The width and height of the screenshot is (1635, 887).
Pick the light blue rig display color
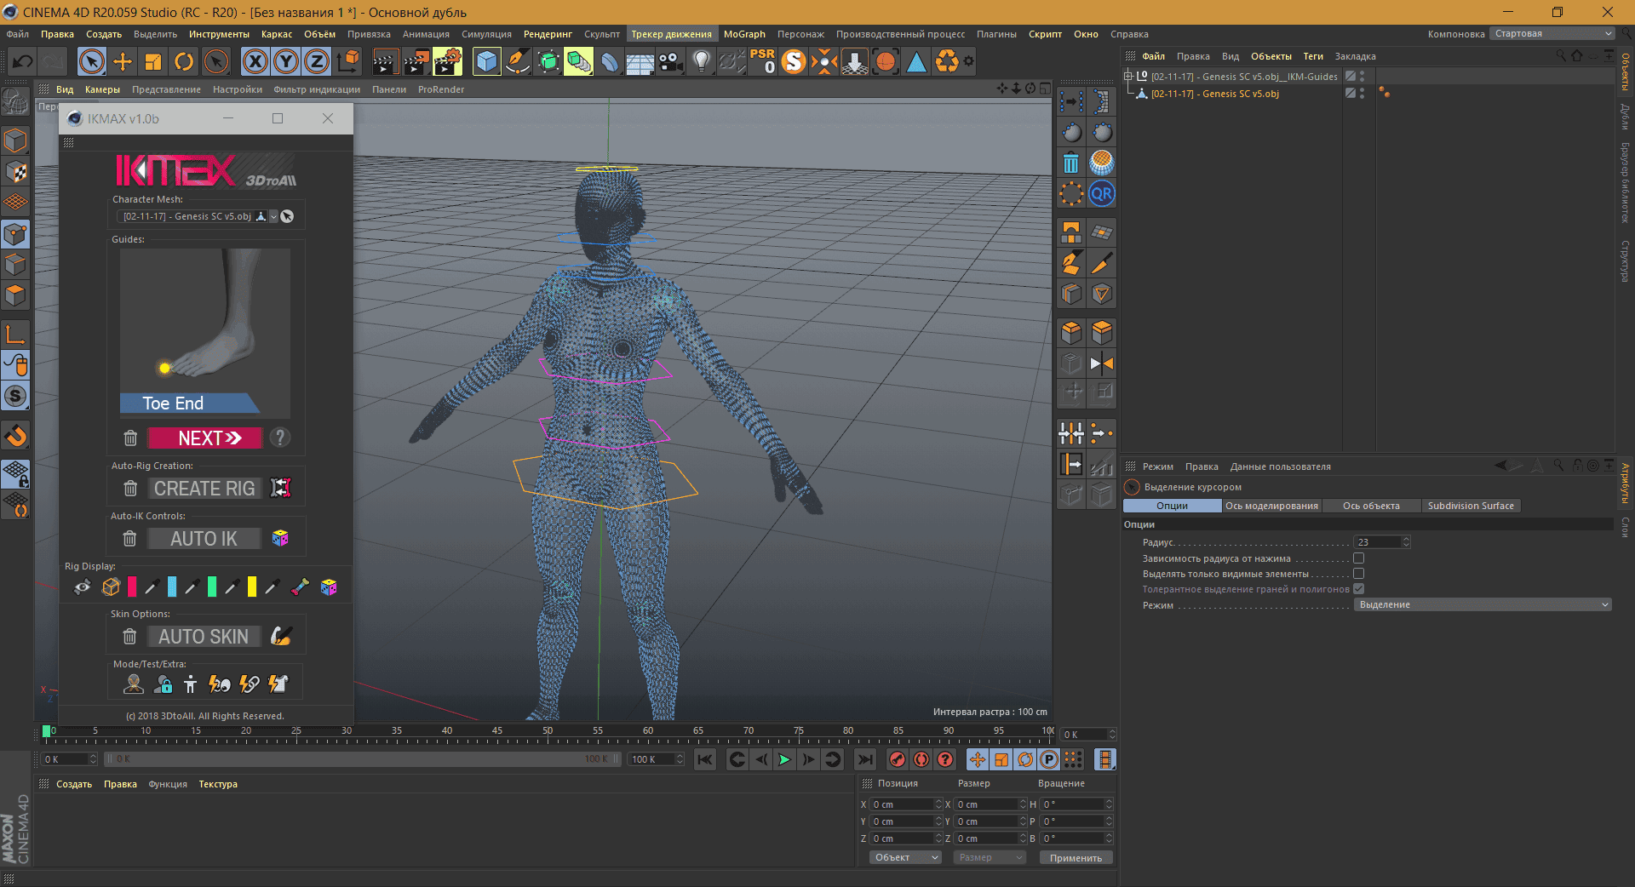(x=172, y=587)
